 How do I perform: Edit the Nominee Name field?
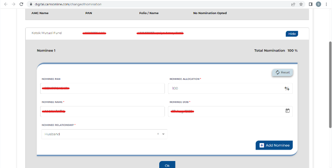click(x=102, y=111)
